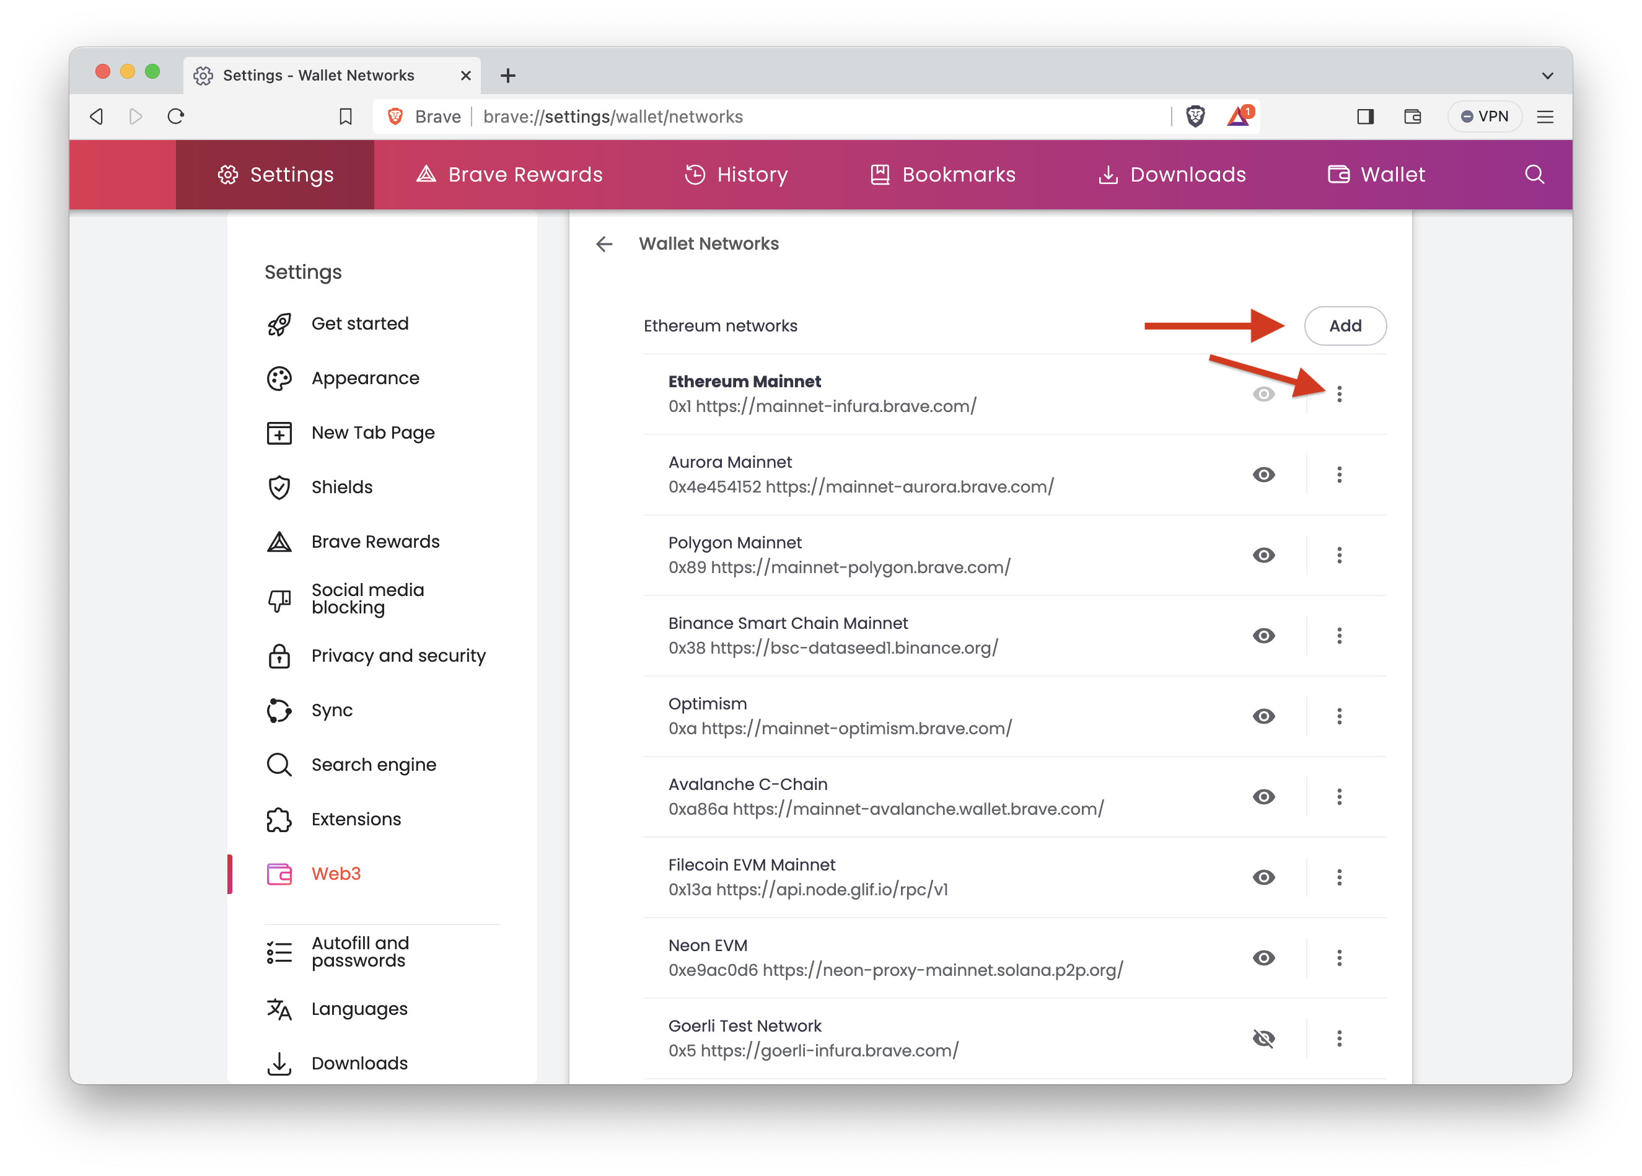The image size is (1642, 1176).
Task: Close the Settings - Wallet Networks tab
Action: click(x=465, y=76)
